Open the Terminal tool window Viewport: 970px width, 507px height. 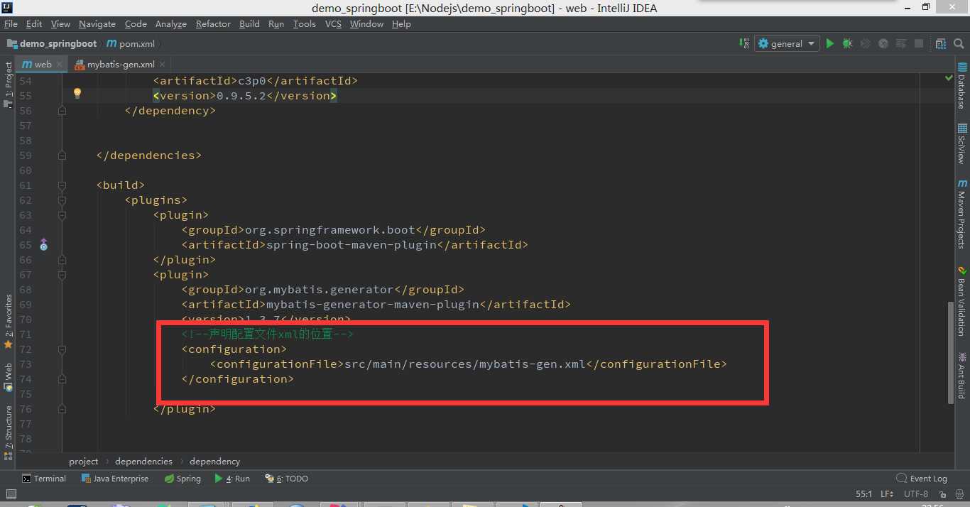click(44, 479)
